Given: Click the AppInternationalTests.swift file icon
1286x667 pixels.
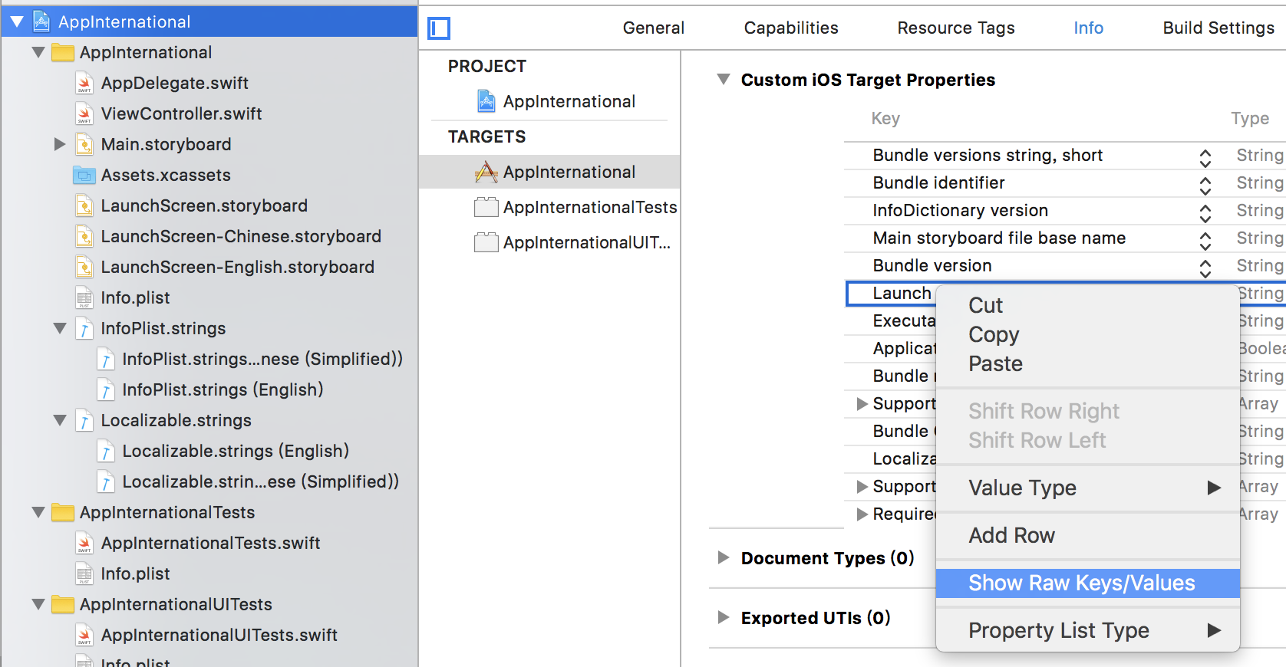Looking at the screenshot, I should coord(84,543).
